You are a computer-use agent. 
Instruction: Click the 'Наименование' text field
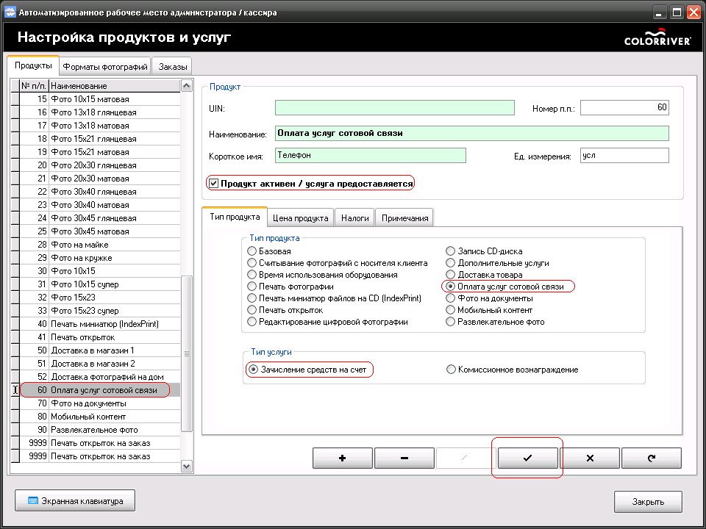tap(471, 134)
